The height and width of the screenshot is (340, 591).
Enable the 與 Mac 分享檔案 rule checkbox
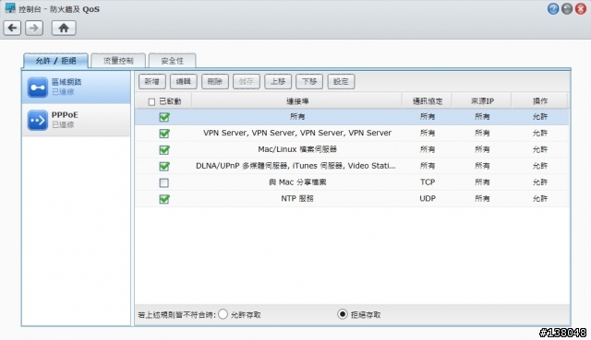(164, 182)
